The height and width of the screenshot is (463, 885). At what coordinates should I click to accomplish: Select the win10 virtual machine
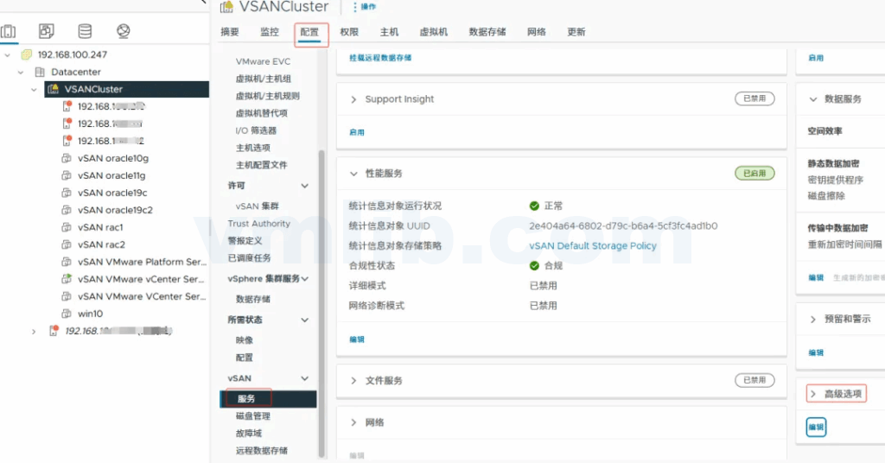coord(90,314)
